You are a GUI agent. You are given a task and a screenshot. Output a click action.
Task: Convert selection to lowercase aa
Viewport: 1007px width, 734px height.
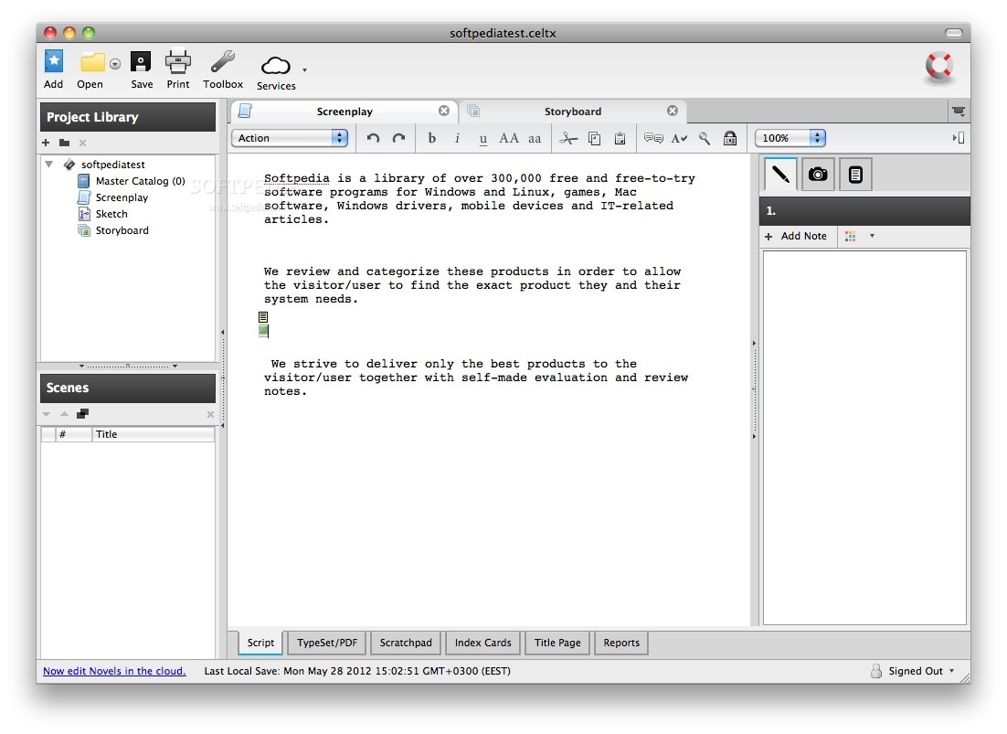[535, 139]
